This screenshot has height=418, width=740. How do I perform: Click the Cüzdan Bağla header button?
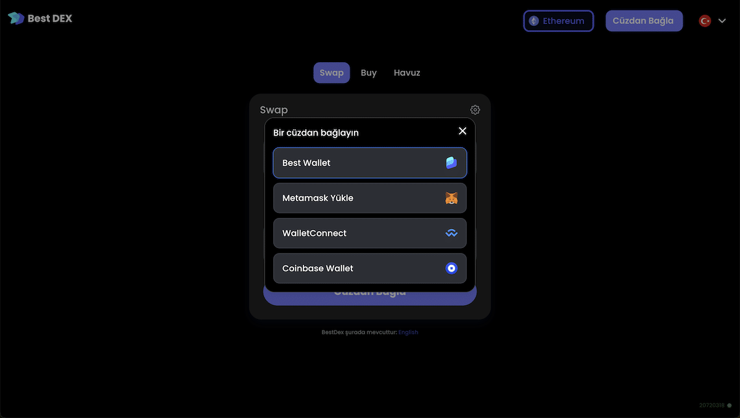point(644,21)
